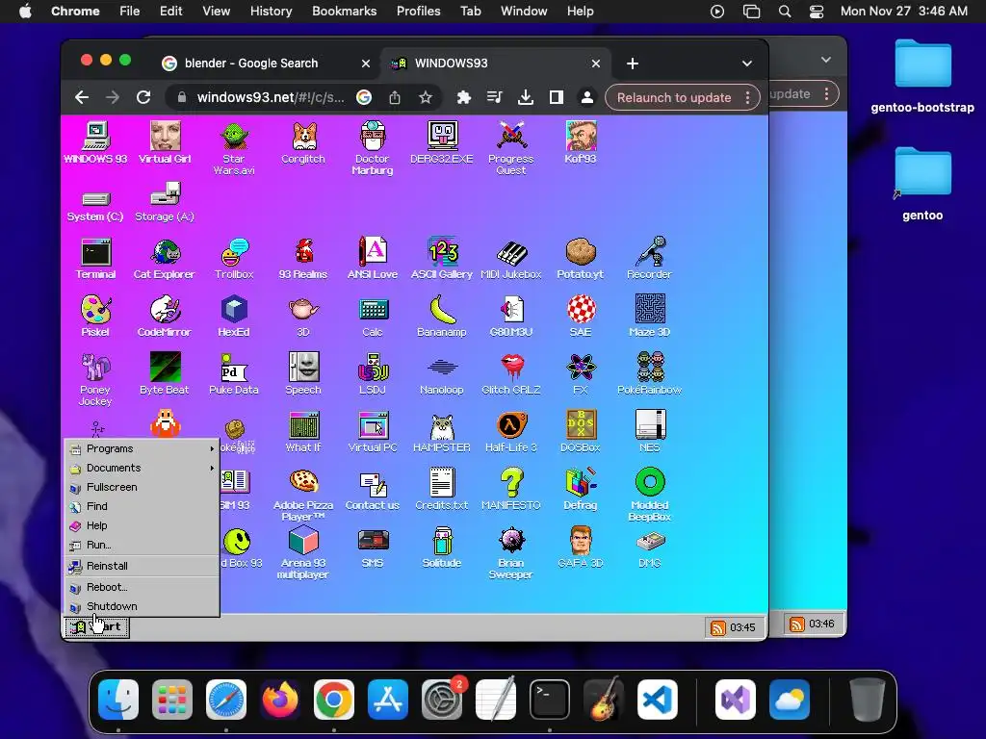Select Reboot... in Start menu

click(x=143, y=587)
